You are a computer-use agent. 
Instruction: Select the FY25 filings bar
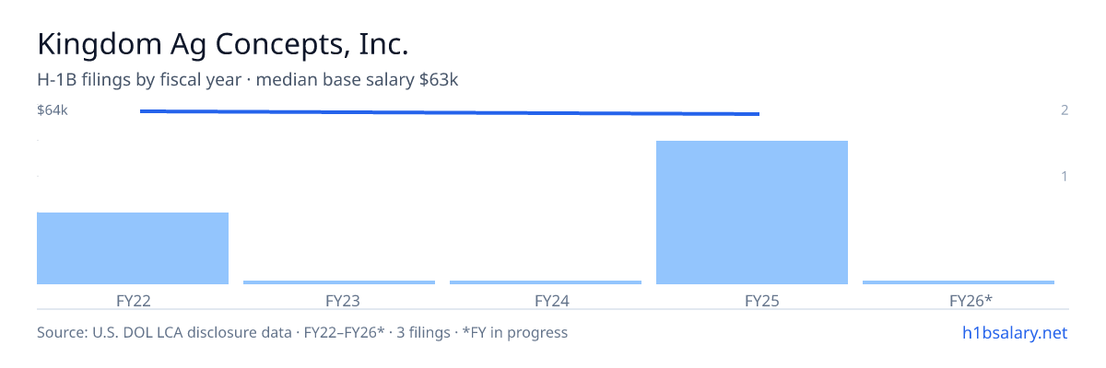click(752, 213)
